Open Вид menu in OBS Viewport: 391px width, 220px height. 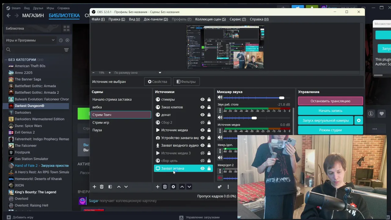pyautogui.click(x=134, y=19)
